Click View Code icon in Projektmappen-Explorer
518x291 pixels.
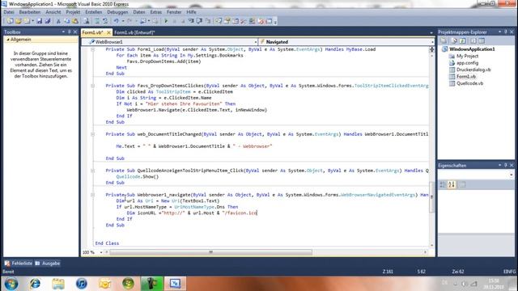coord(473,41)
